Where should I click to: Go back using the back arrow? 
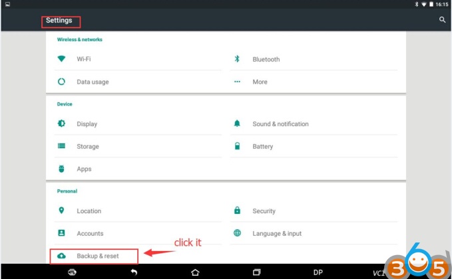point(134,272)
